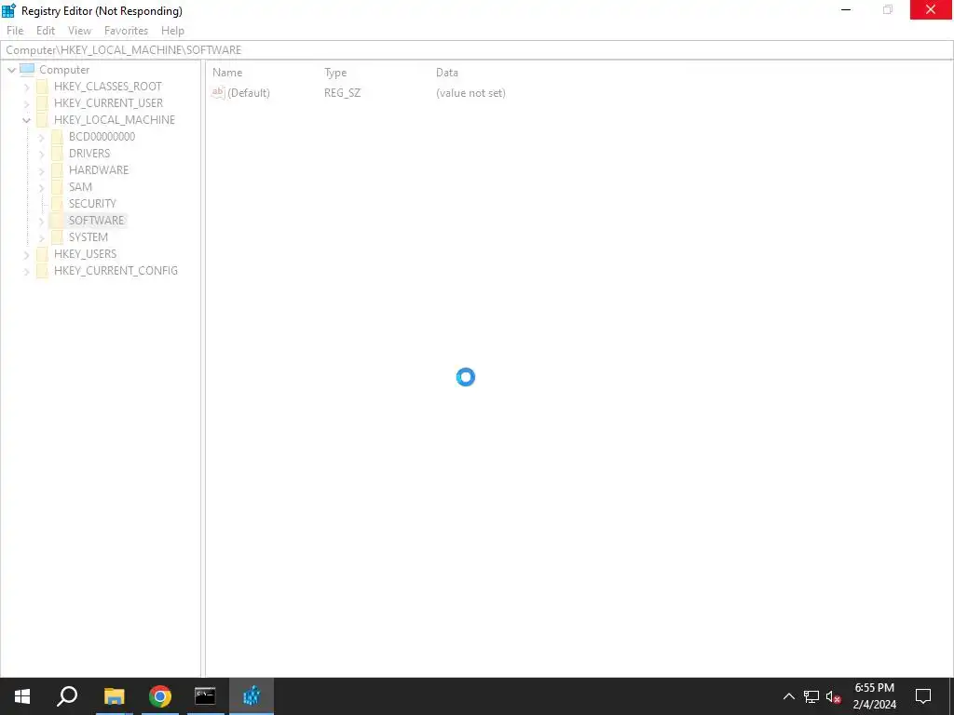
Task: Collapse the Computer root node
Action: click(11, 70)
